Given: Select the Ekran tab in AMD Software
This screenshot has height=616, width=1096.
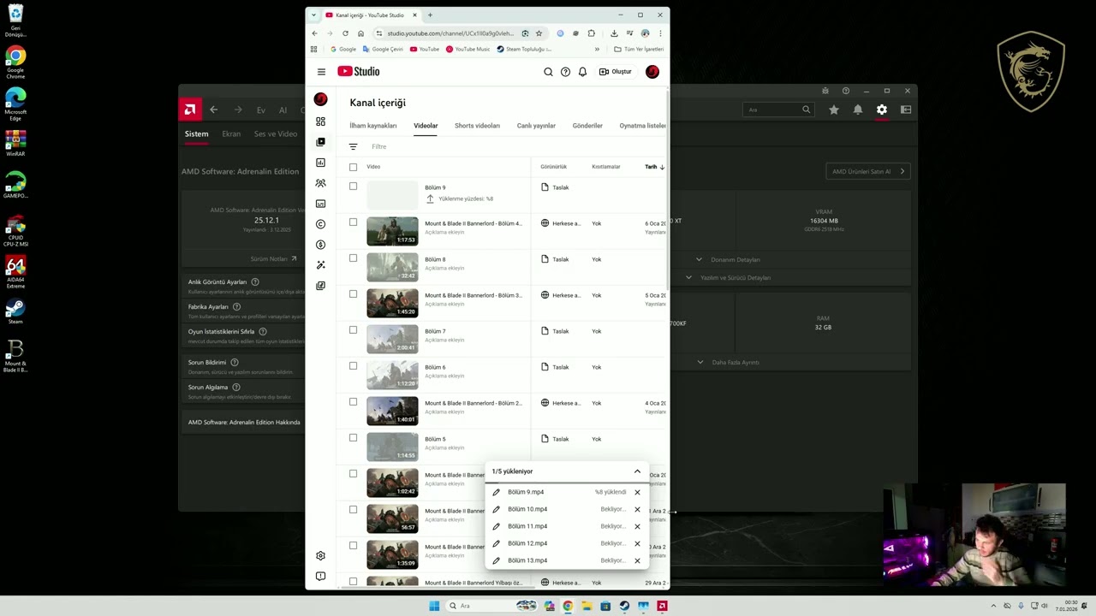Looking at the screenshot, I should tap(231, 133).
